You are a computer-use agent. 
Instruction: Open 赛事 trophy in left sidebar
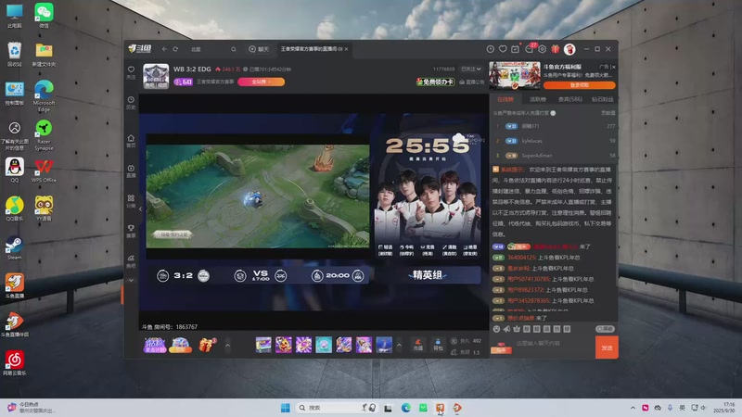[x=131, y=231]
